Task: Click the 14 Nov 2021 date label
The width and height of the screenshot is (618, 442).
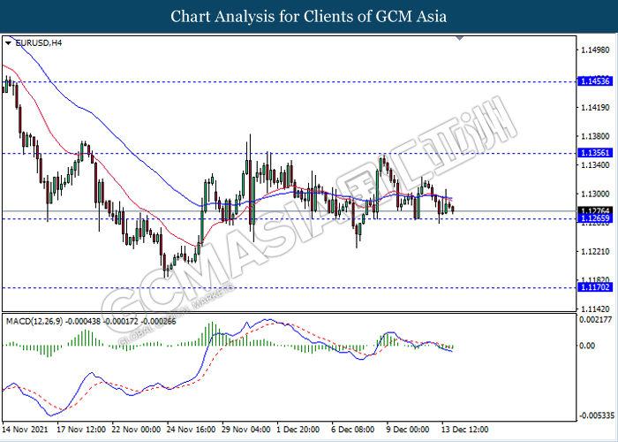Action: point(26,429)
